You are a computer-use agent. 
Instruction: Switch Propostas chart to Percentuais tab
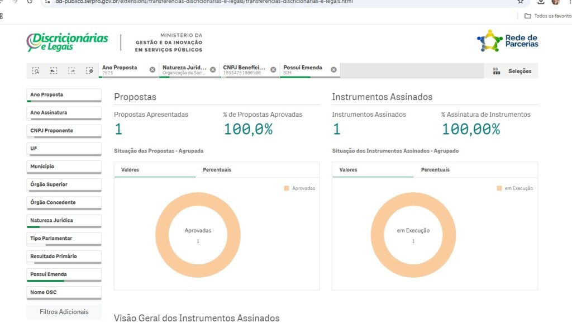pyautogui.click(x=217, y=170)
